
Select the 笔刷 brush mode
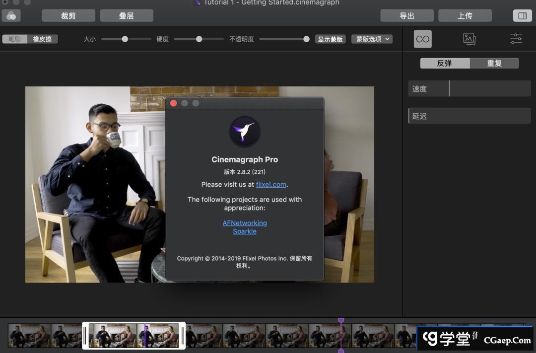click(14, 39)
